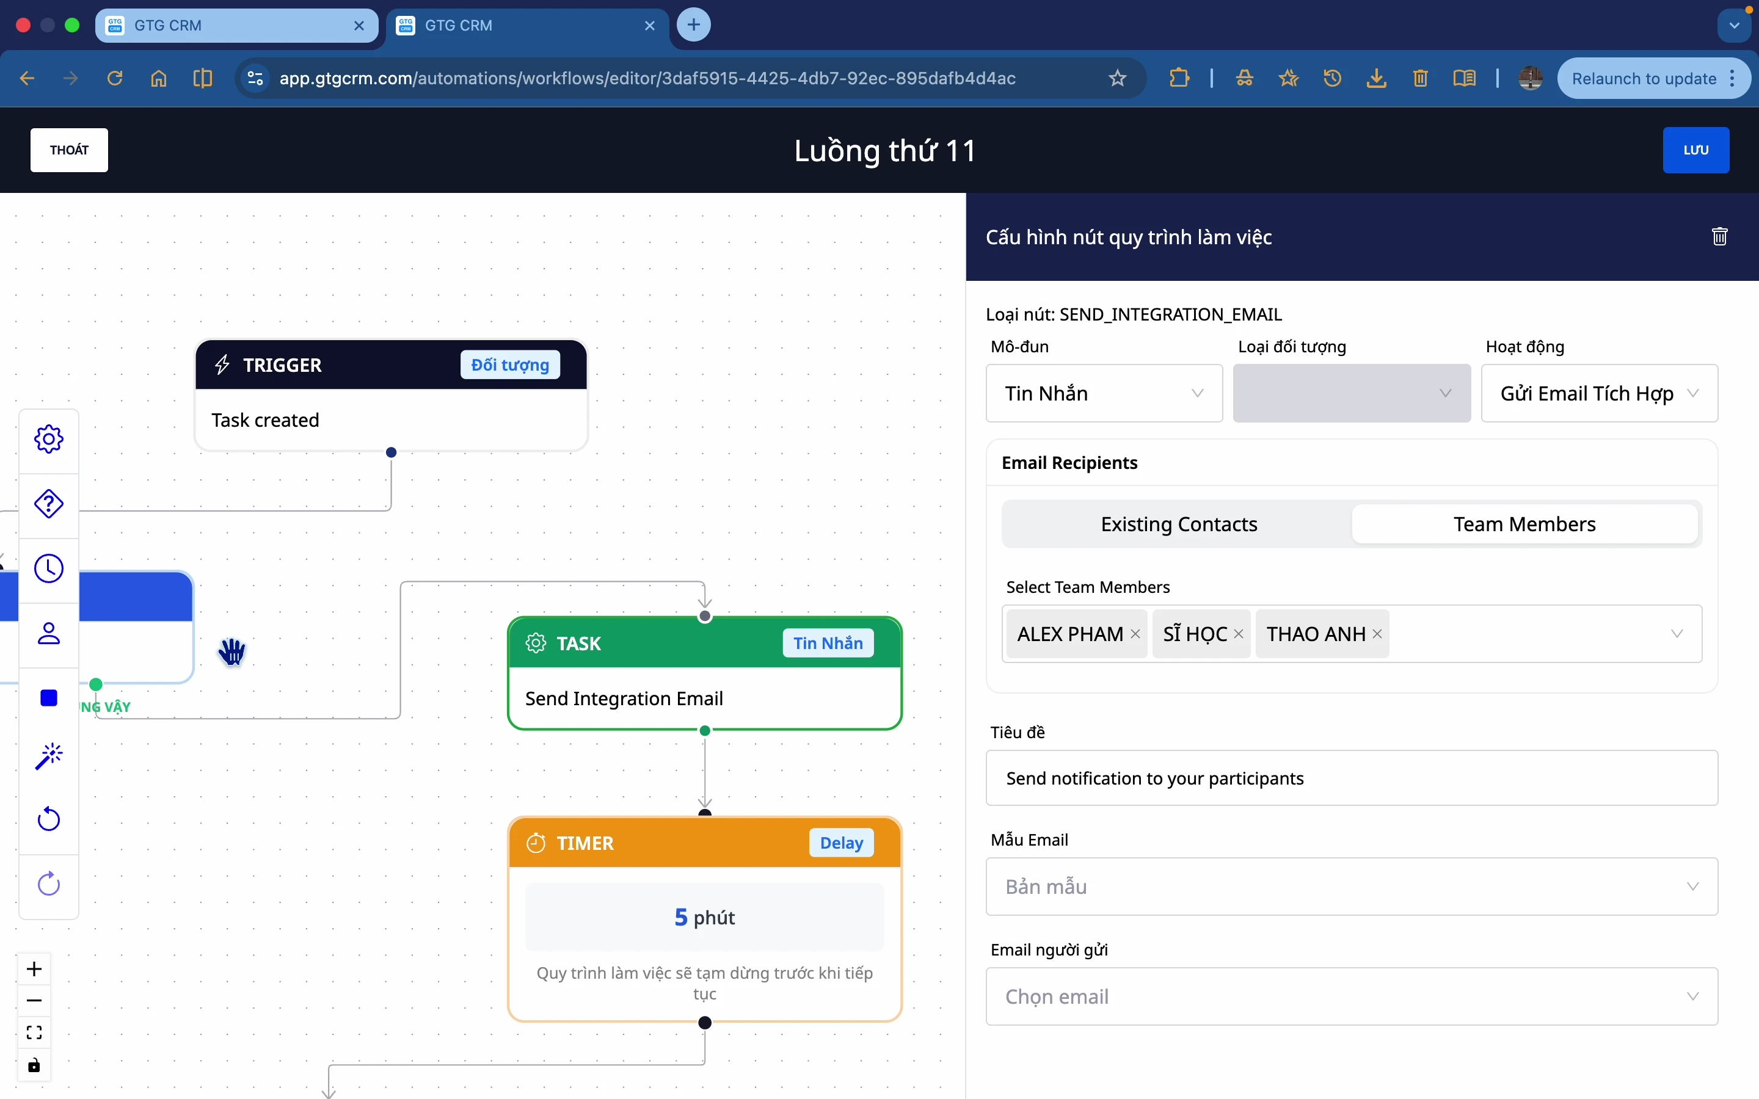Delete node with trash icon in panel
Viewport: 1759px width, 1099px height.
pos(1719,237)
